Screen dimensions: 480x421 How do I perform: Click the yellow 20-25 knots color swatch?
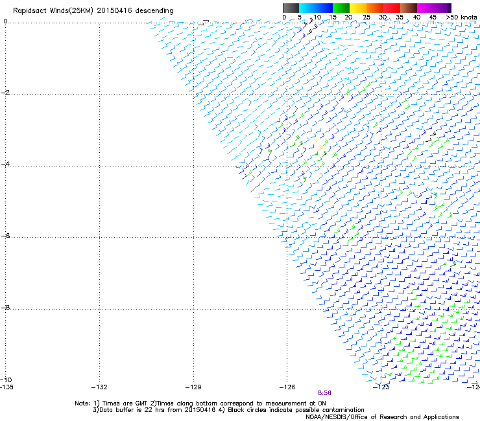(358, 8)
